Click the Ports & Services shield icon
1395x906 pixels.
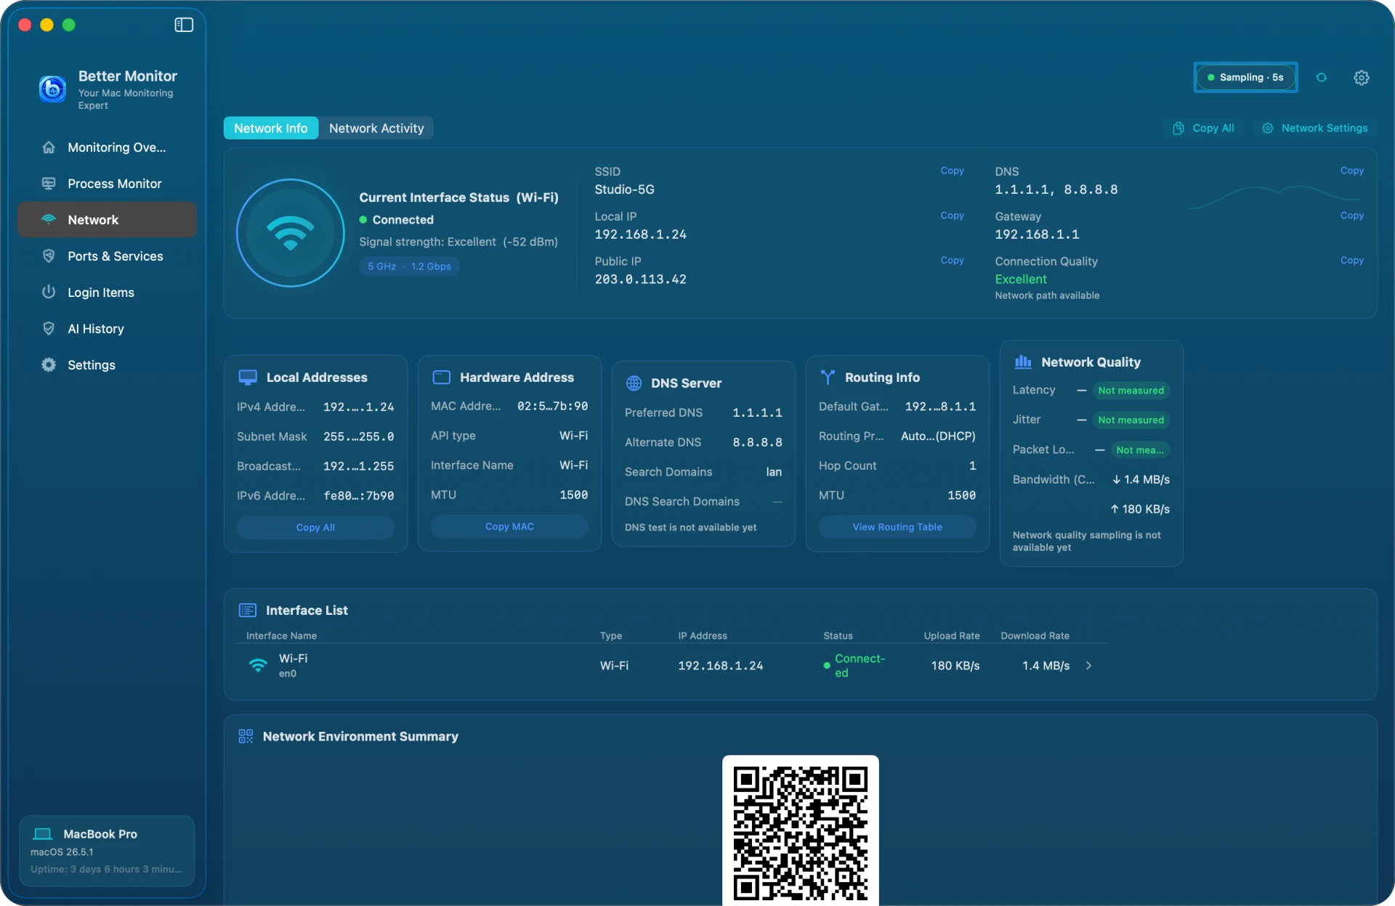(49, 256)
